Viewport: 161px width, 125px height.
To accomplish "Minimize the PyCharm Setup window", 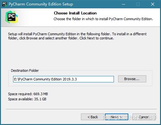I will click(x=124, y=4).
